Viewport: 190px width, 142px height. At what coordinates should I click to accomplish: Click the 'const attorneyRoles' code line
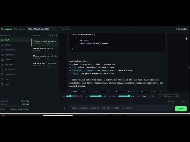(x=83, y=35)
